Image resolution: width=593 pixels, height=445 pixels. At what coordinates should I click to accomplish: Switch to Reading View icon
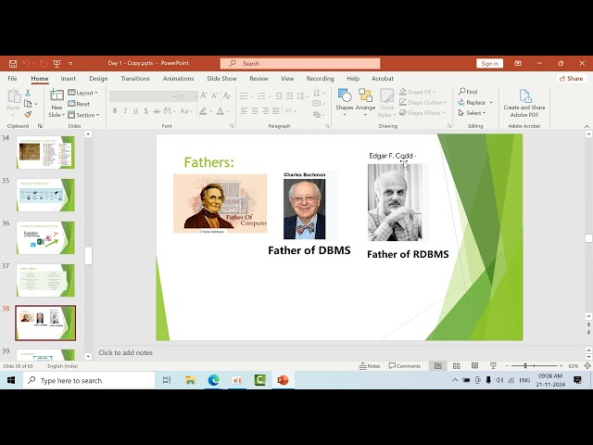(x=474, y=366)
